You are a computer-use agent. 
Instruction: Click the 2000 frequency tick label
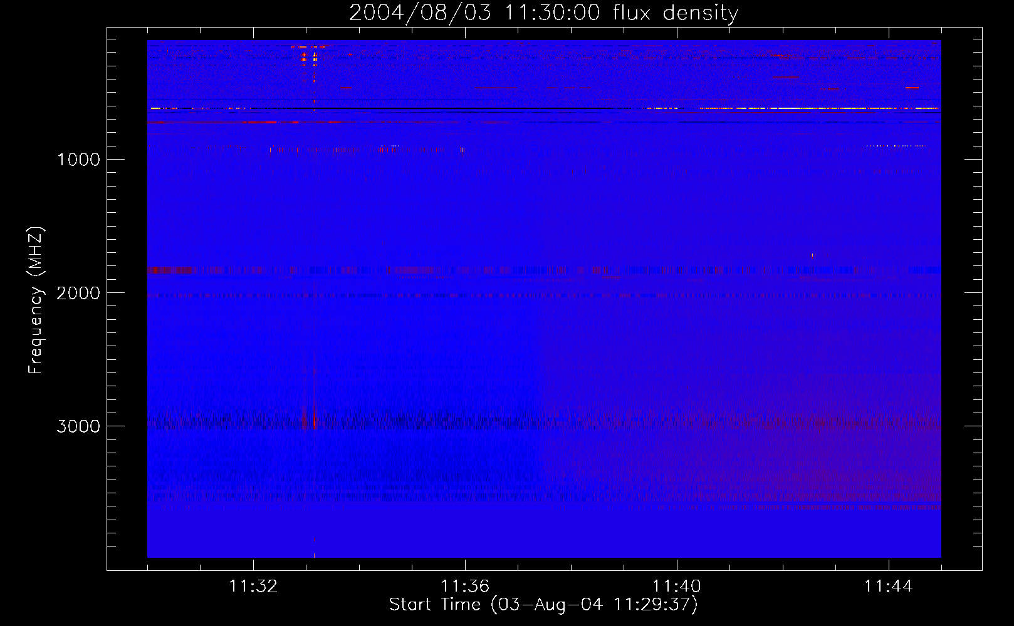(78, 293)
